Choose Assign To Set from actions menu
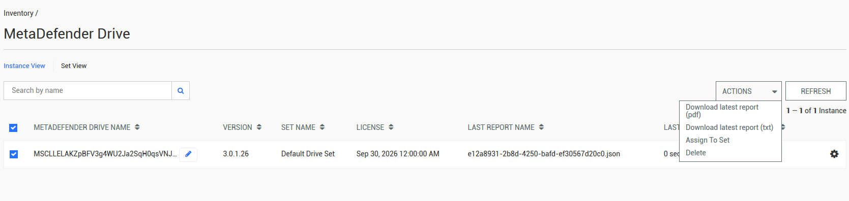Screen dimensions: 849x201 (x=707, y=140)
